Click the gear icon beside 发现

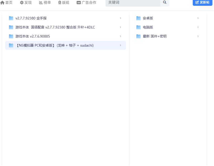[x=22, y=3]
